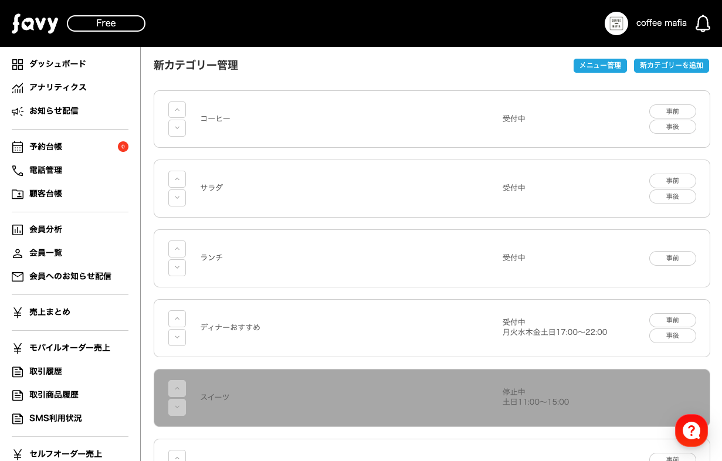The width and height of the screenshot is (722, 461).
Task: Open notifications bell icon
Action: coord(703,23)
